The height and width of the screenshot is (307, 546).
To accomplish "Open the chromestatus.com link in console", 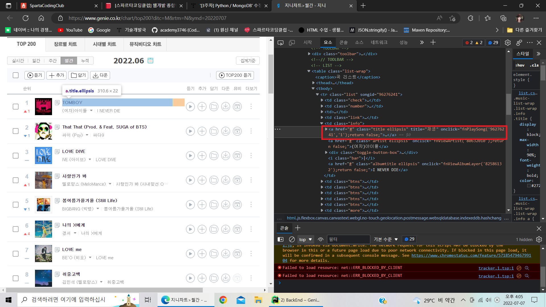I will tap(471, 255).
